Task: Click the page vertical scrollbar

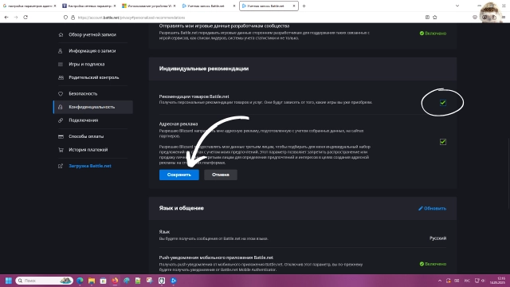Action: [x=508, y=172]
